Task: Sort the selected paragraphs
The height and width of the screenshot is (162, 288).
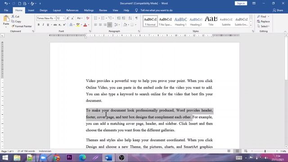Action: 130,18
